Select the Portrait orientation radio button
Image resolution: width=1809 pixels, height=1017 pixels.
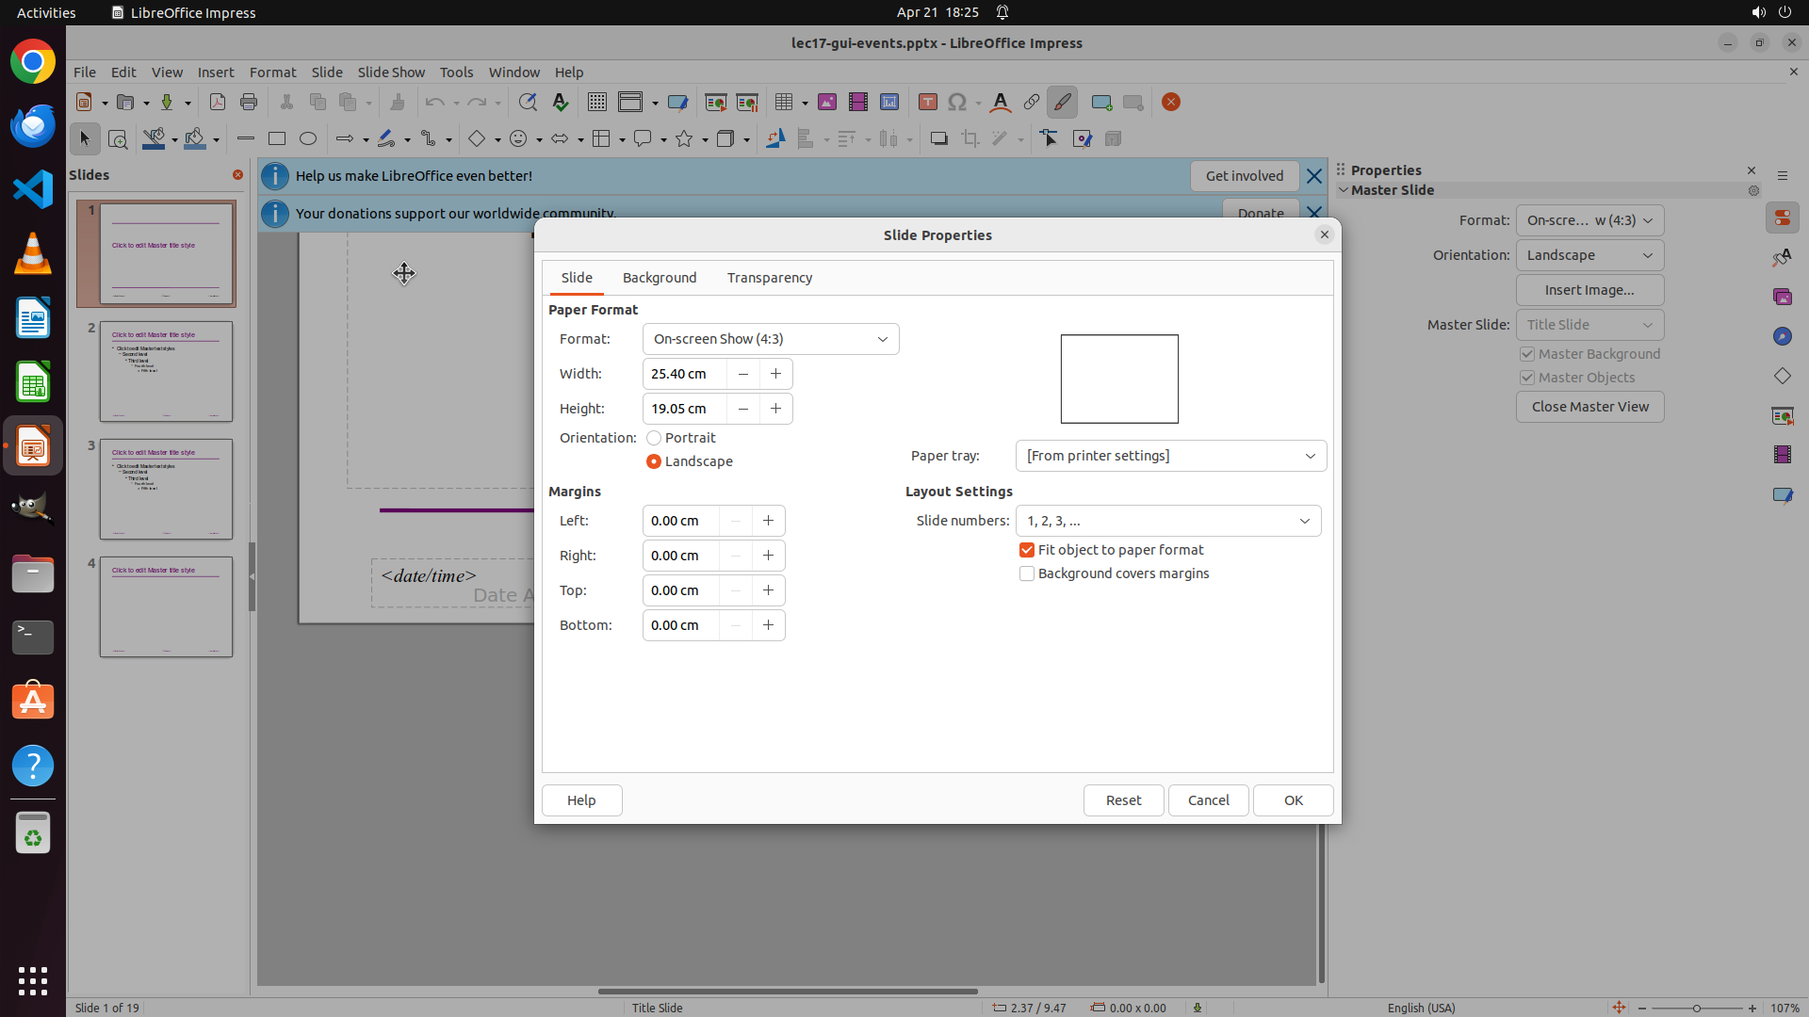654,438
